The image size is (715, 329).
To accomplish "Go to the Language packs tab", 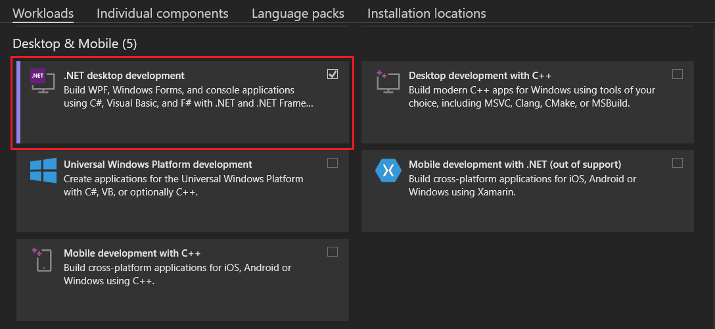I will (x=298, y=13).
